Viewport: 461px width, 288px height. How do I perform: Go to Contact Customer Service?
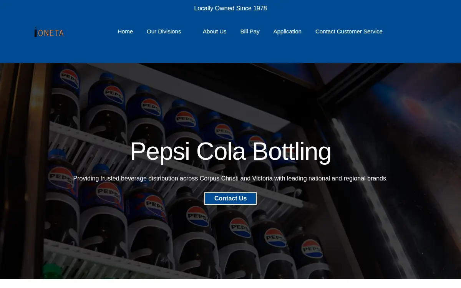pyautogui.click(x=349, y=31)
